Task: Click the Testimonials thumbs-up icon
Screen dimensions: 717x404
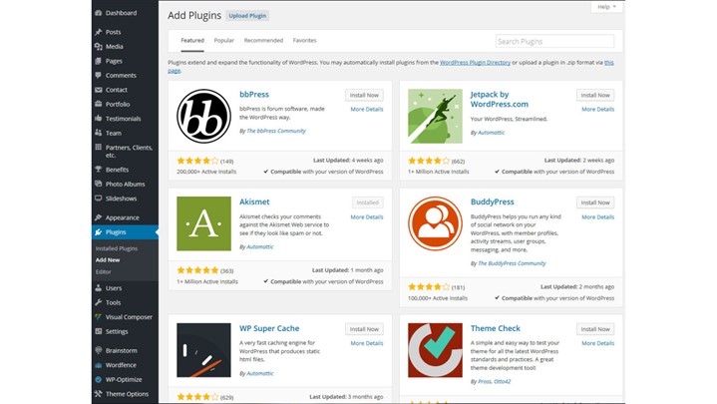Action: 99,119
